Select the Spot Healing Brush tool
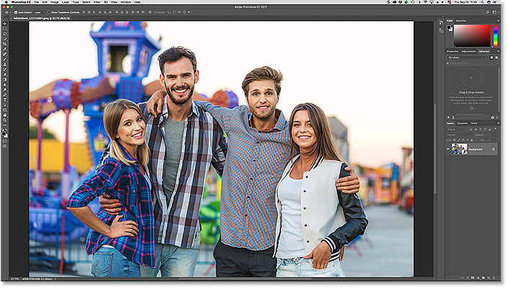 point(4,54)
